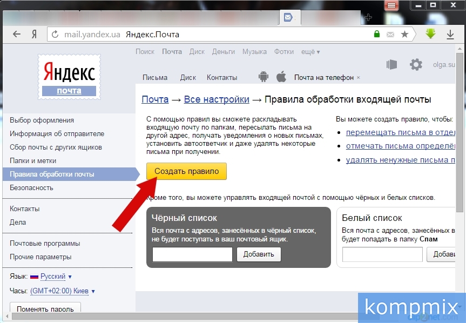Open 'Дела' in the left sidebar
Image resolution: width=466 pixels, height=323 pixels.
coord(18,223)
